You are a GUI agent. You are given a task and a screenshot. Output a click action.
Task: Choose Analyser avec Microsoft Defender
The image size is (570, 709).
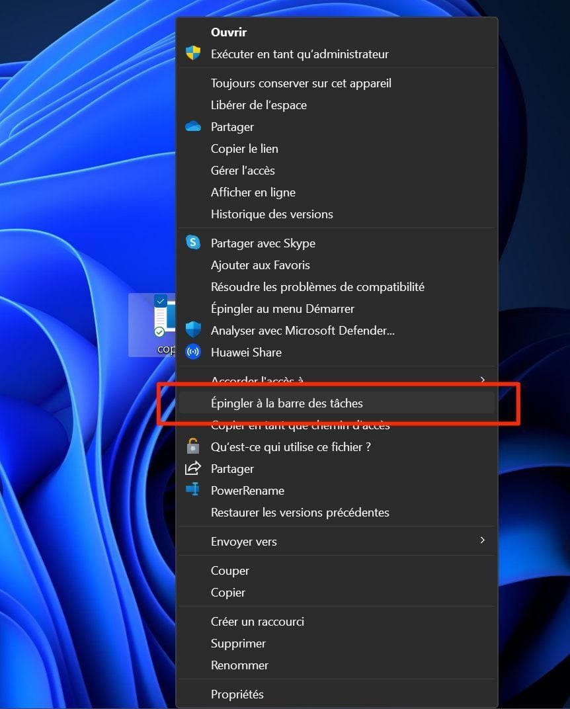coord(337,330)
